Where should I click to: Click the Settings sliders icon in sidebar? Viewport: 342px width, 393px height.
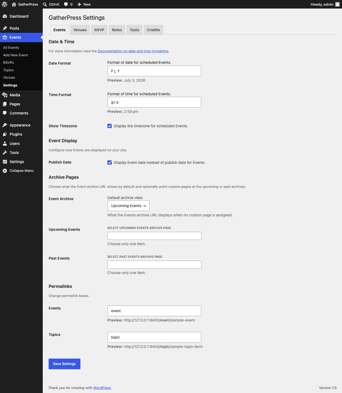pos(5,162)
